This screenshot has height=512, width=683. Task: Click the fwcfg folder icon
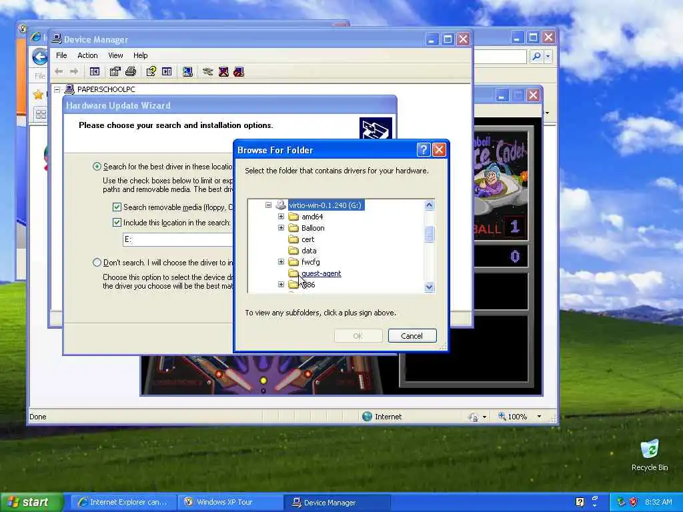(293, 261)
